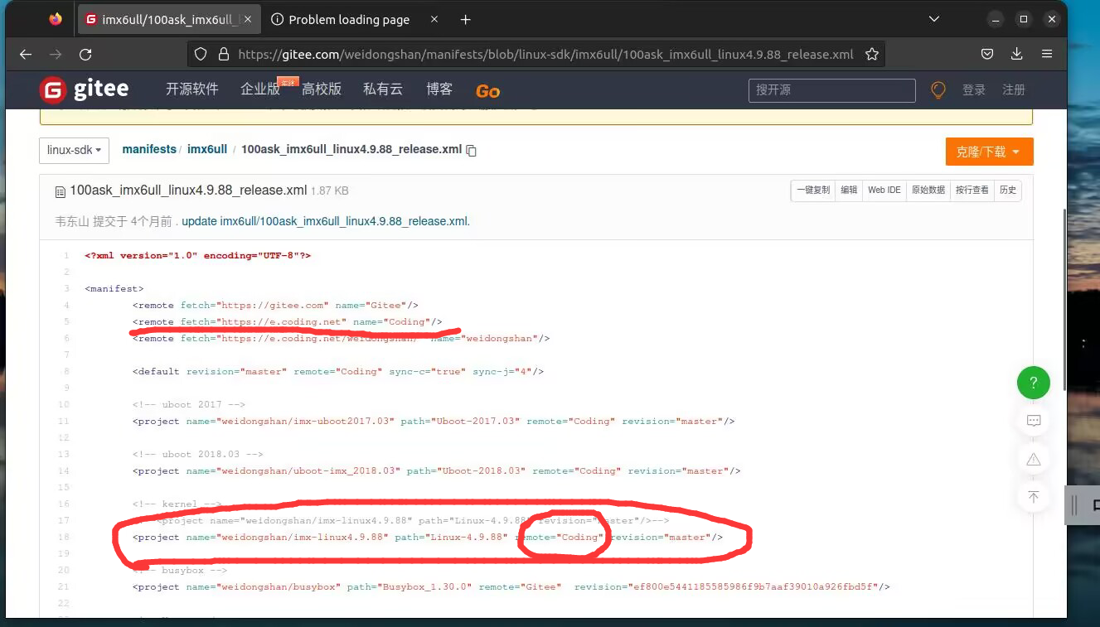Click the 按行查看 blame button
1100x627 pixels.
pyautogui.click(x=972, y=191)
